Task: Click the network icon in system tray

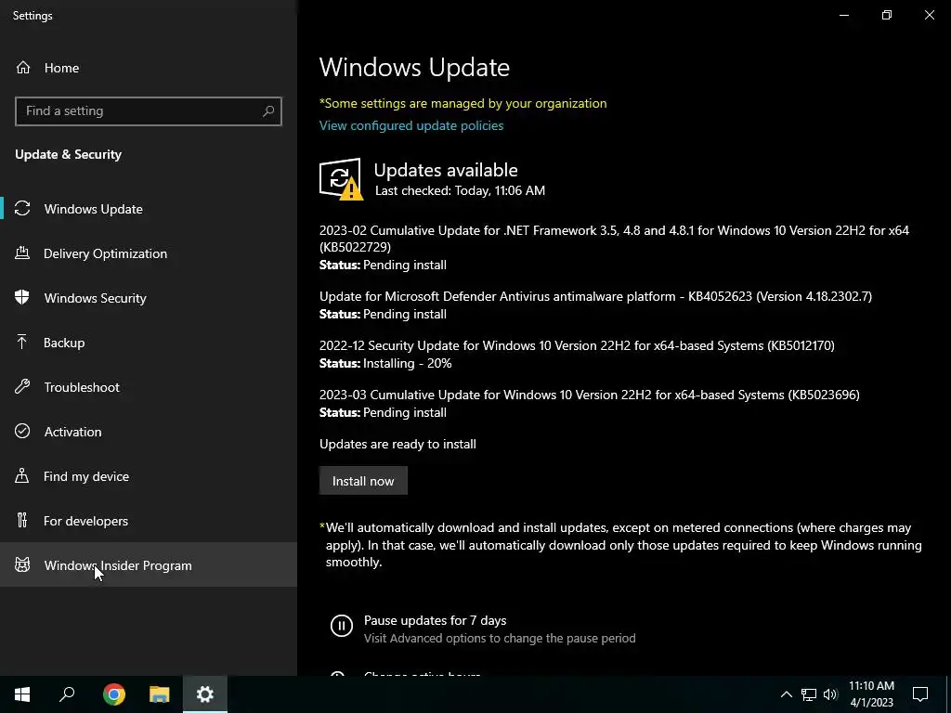Action: (x=809, y=694)
